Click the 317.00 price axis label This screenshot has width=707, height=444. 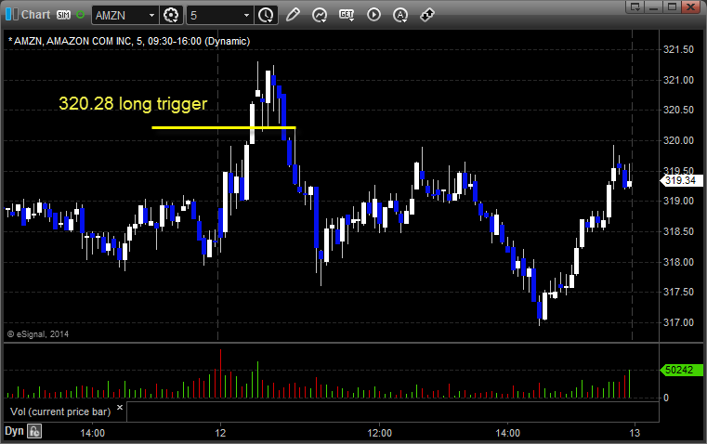coord(678,322)
